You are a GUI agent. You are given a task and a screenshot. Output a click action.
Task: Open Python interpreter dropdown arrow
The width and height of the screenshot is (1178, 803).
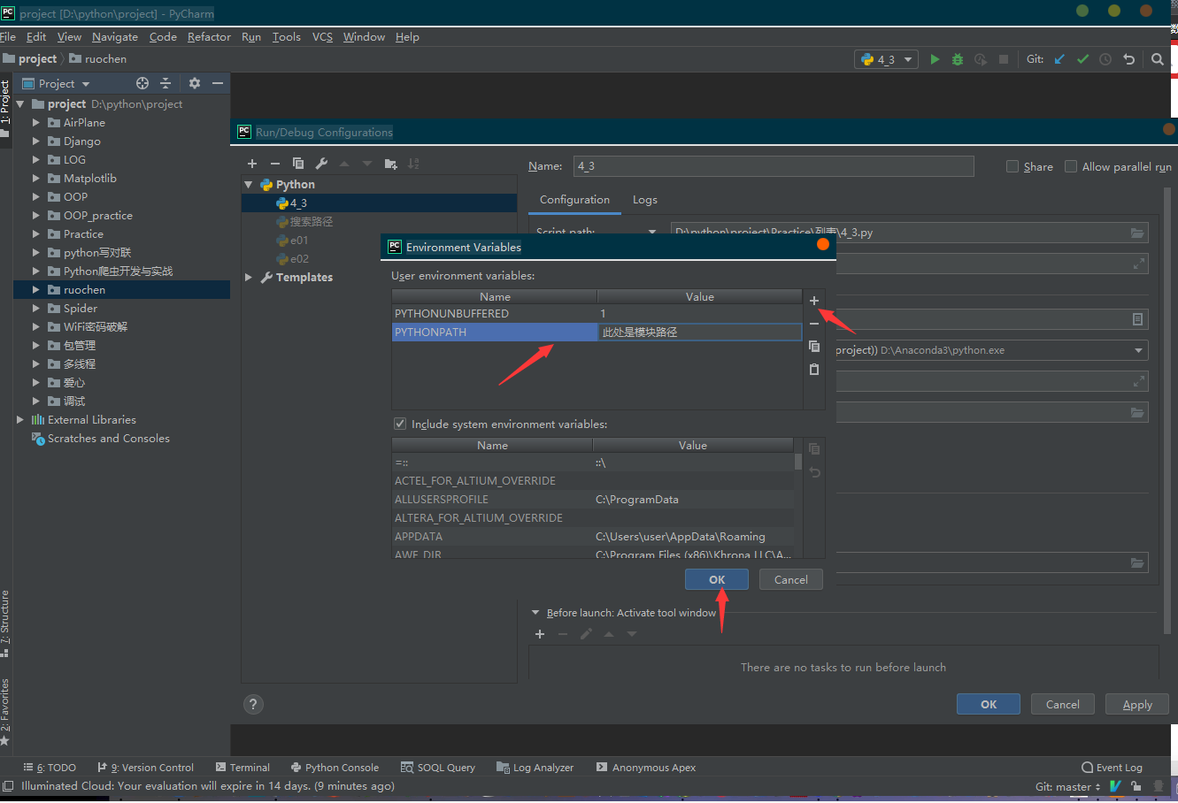click(x=1138, y=350)
